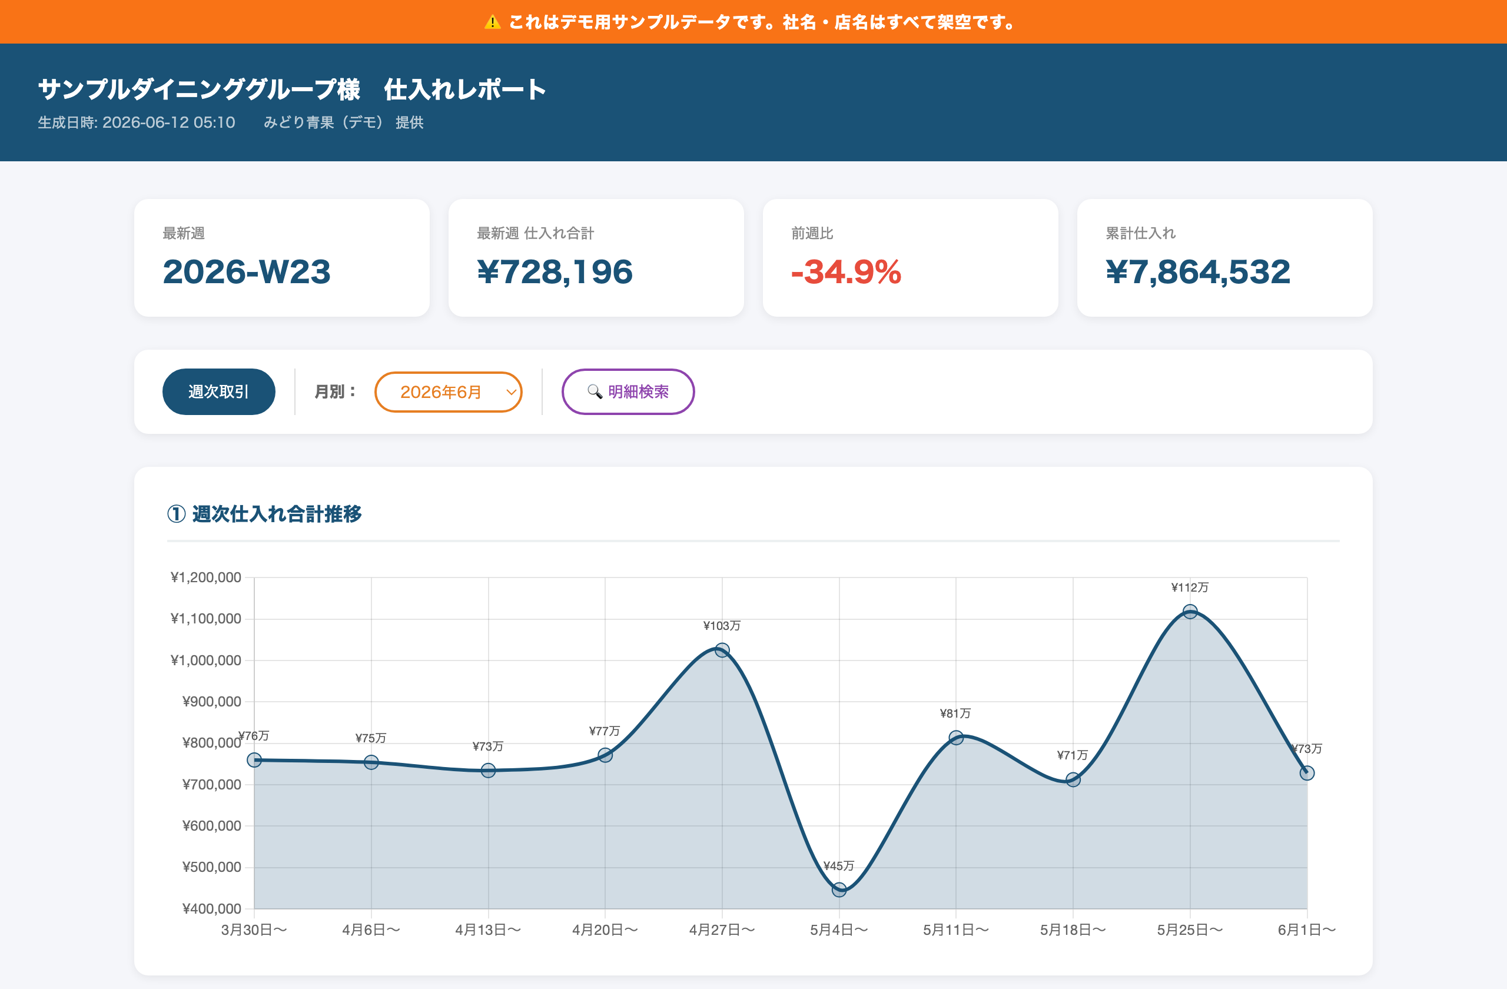This screenshot has width=1507, height=989.
Task: Click the ¥75万 data point for 4月6日
Action: pyautogui.click(x=371, y=762)
